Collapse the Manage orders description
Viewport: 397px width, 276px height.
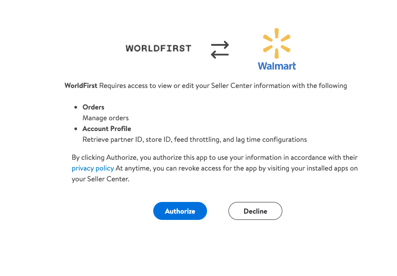coord(106,118)
